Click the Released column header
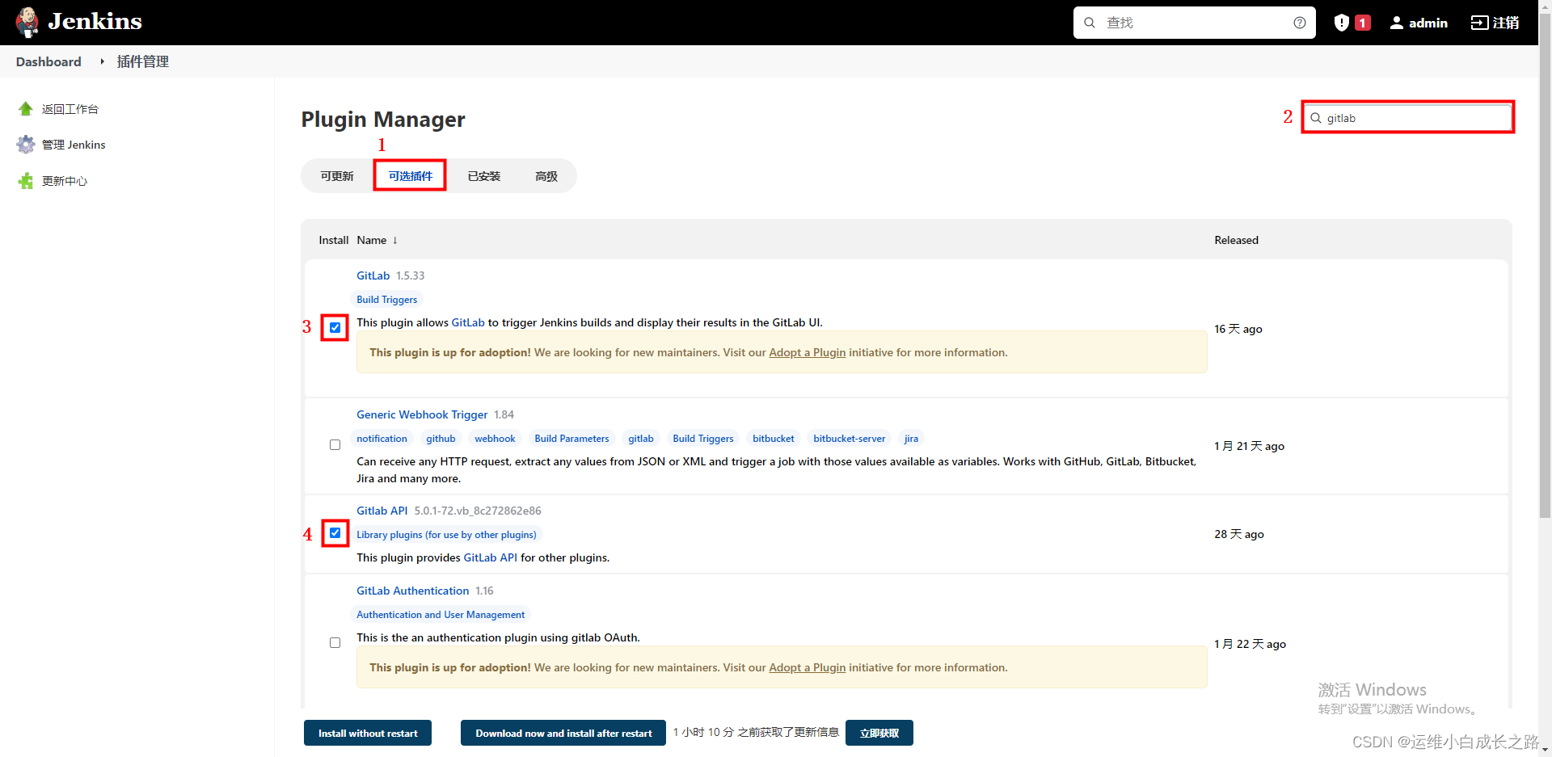The image size is (1552, 757). (1237, 240)
